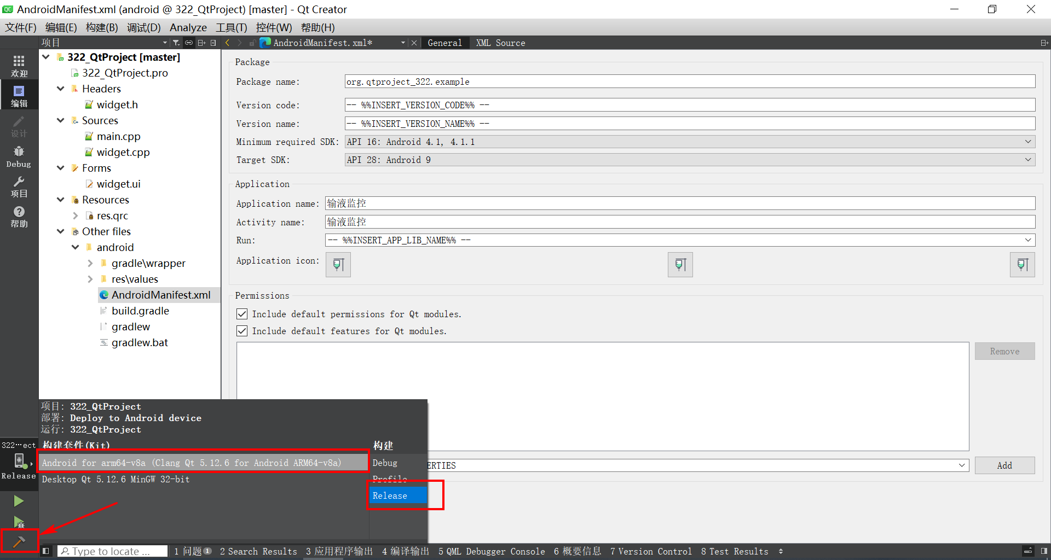Select the Debug build configuration

coord(398,463)
